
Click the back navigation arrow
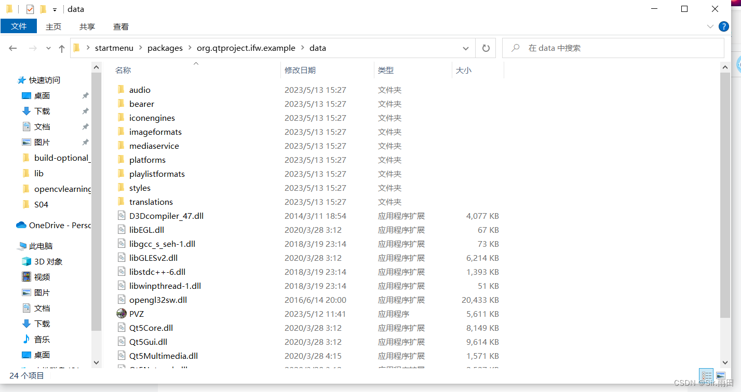12,48
